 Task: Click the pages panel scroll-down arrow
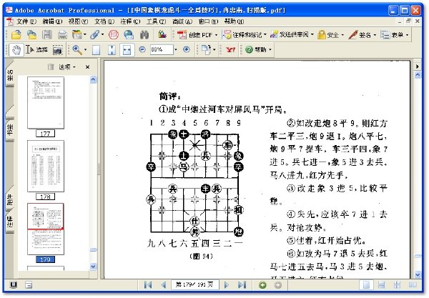coord(93,267)
